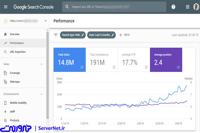Edit the Search type: Web filter
200x133 pixels.
tap(73, 35)
